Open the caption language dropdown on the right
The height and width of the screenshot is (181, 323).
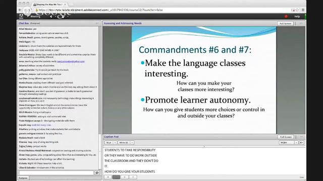[289, 142]
